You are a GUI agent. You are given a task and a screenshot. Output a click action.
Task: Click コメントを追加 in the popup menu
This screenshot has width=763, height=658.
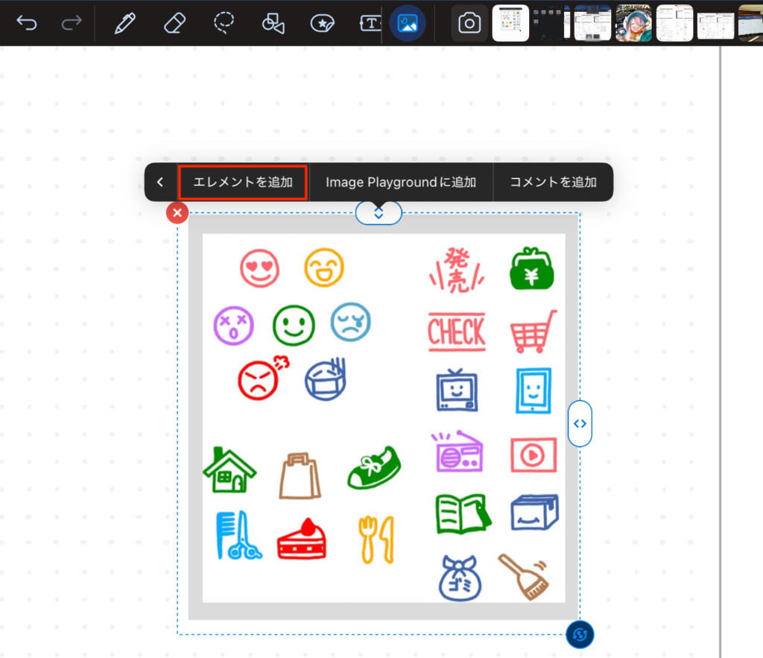(553, 183)
